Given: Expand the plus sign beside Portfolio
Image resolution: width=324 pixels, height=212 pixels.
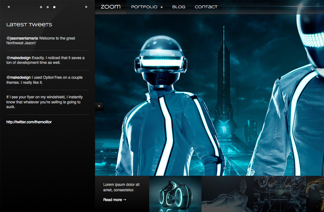Looking at the screenshot, I should point(162,7).
